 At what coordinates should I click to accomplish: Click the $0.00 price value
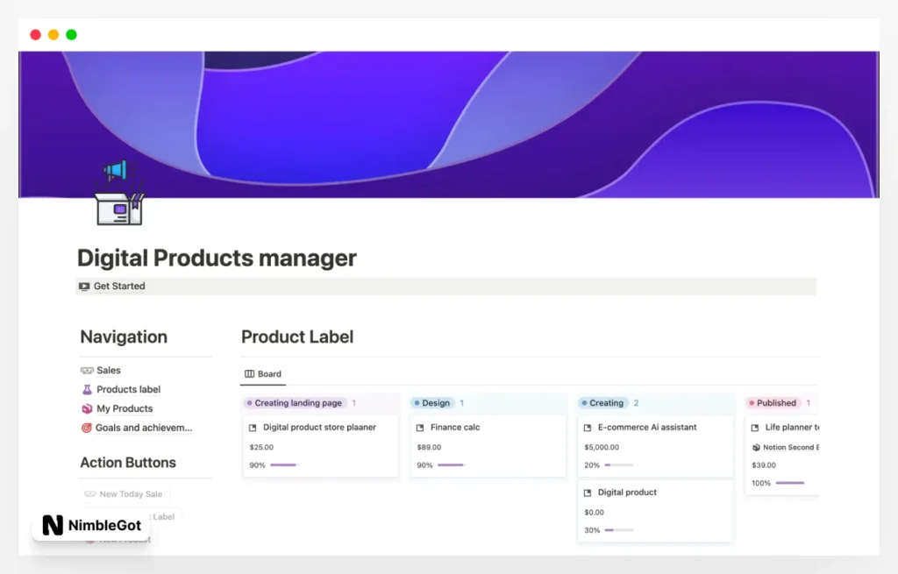point(594,513)
